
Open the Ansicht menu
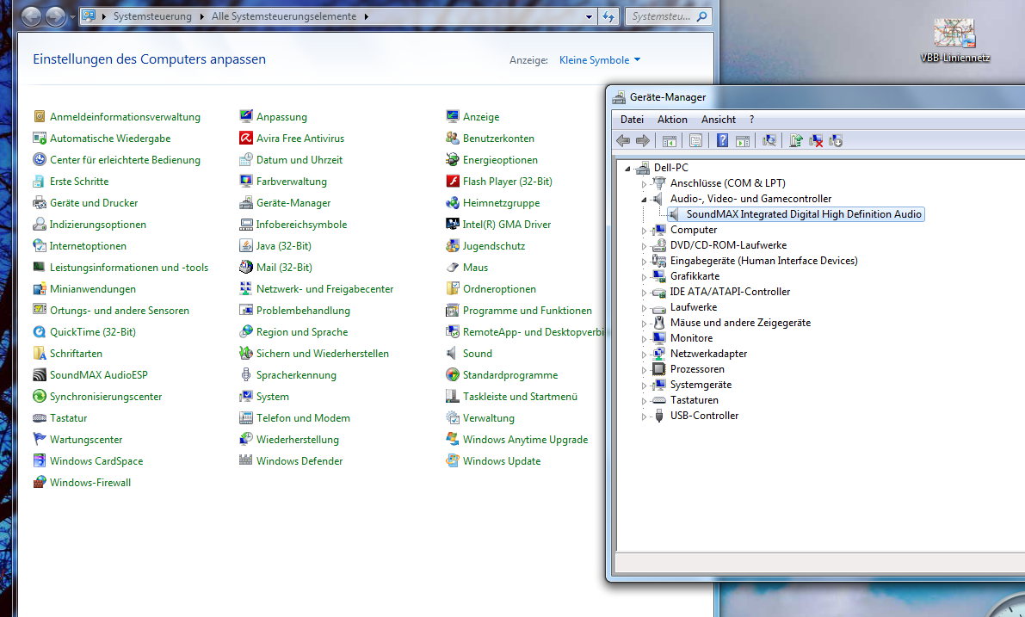[x=719, y=120]
